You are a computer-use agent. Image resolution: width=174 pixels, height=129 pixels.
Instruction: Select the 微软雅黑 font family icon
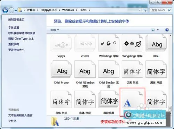click(109, 100)
